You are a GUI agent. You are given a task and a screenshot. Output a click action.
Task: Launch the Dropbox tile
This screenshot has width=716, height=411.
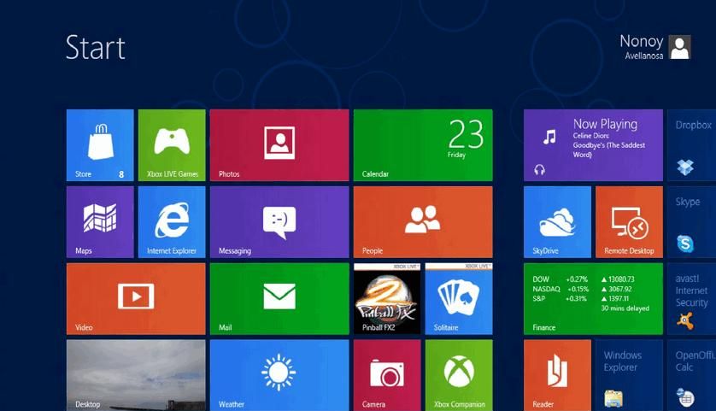pos(691,145)
